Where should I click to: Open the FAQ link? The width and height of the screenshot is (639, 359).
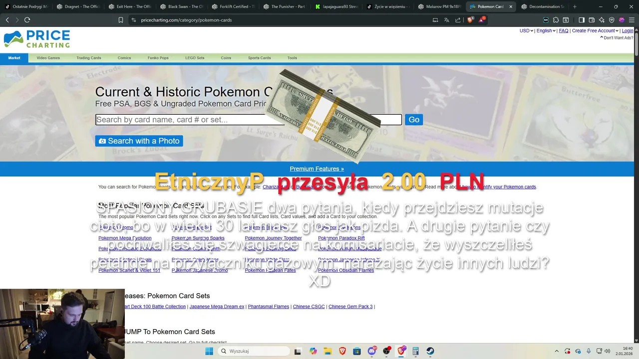pos(564,30)
